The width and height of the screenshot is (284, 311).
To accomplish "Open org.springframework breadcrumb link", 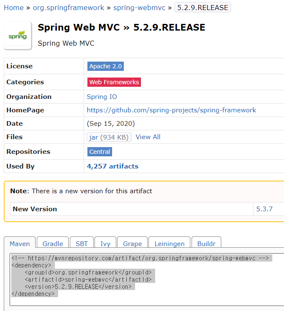I will point(69,8).
